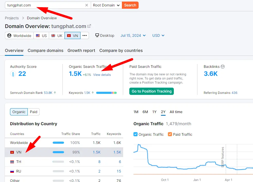Open Referring Domains 436 link
This screenshot has width=253, height=182.
[x=234, y=93]
